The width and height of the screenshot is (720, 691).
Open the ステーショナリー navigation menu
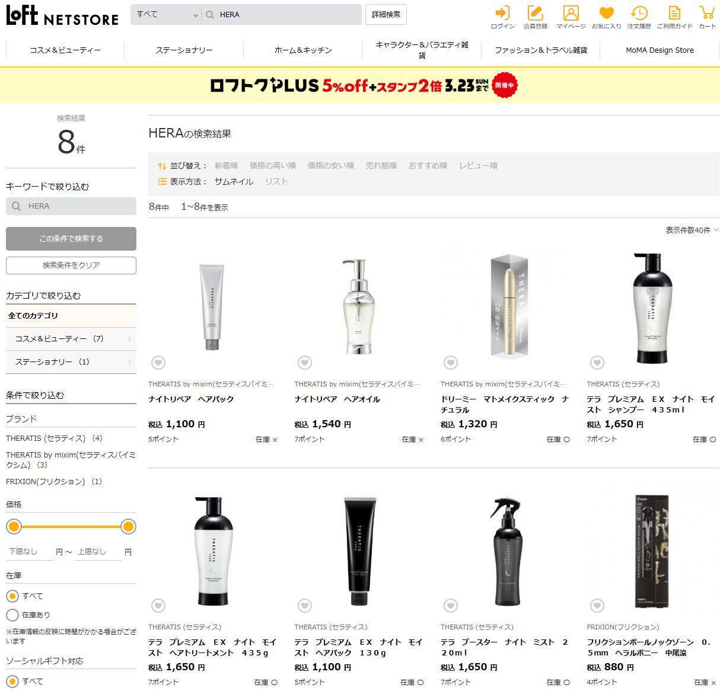click(184, 50)
